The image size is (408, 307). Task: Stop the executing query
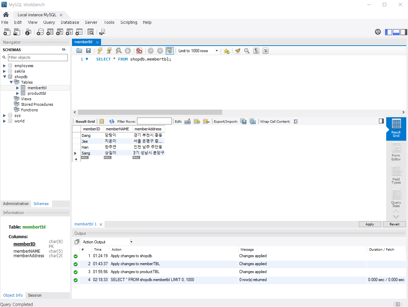click(128, 51)
